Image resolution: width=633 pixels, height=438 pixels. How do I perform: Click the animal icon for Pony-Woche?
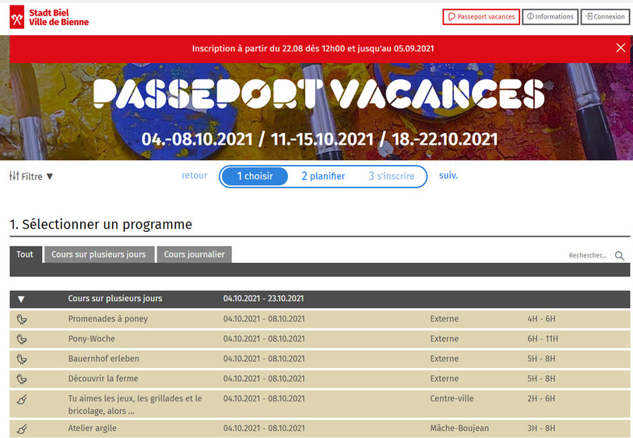[22, 339]
